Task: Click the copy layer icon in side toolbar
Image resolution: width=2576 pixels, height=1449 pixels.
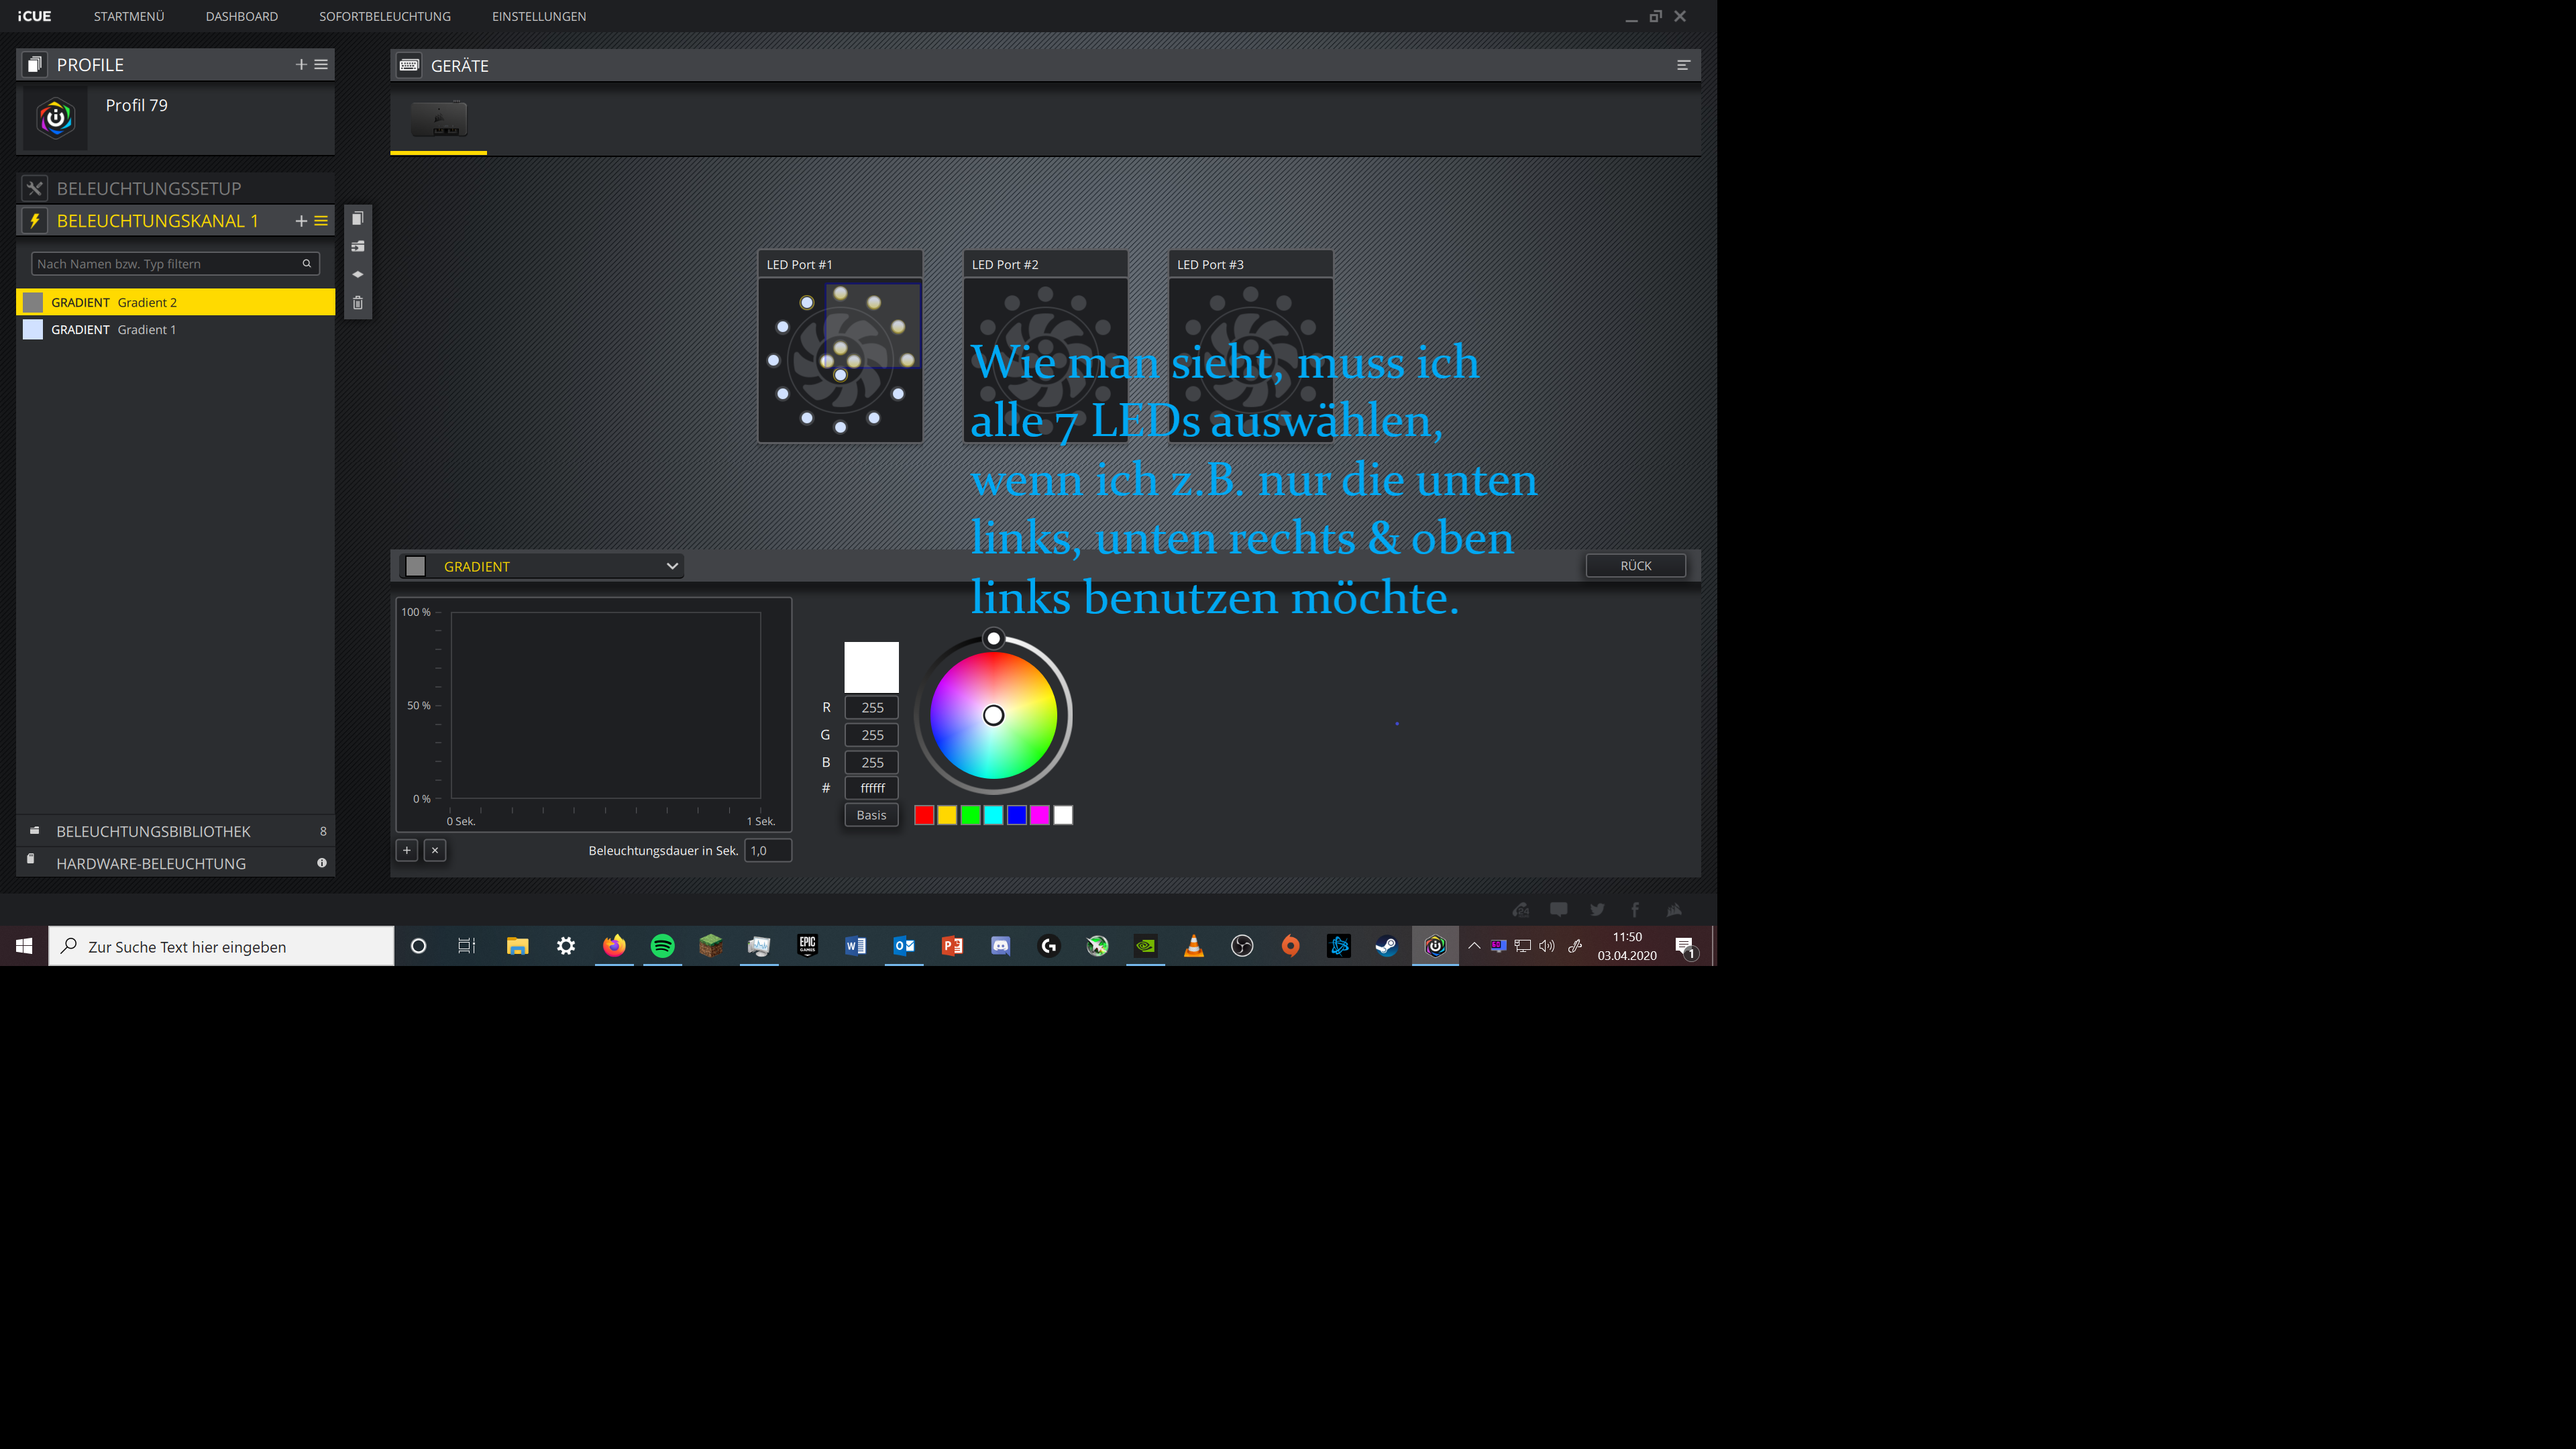Action: coord(357,219)
